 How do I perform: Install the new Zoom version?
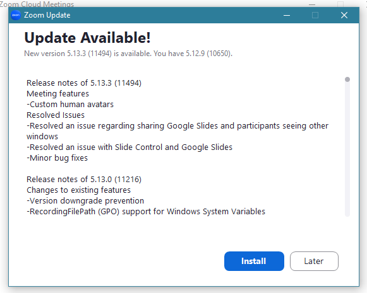254,261
